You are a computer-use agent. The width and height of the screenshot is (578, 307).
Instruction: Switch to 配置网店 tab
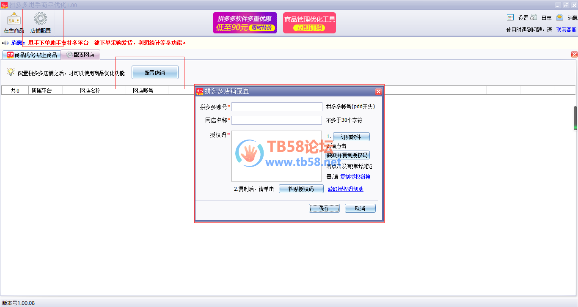80,55
